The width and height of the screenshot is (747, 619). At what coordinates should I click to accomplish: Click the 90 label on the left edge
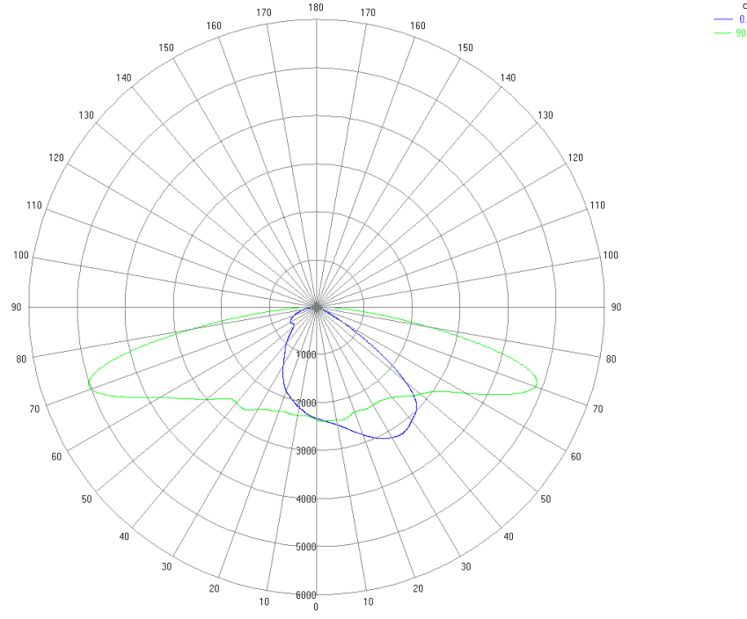pyautogui.click(x=16, y=307)
